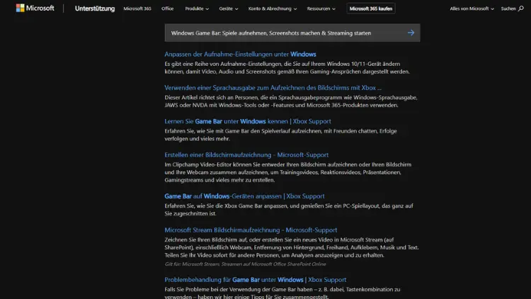
Task: Open Problembehandlung für Game Bar unter Windows
Action: coord(256,280)
